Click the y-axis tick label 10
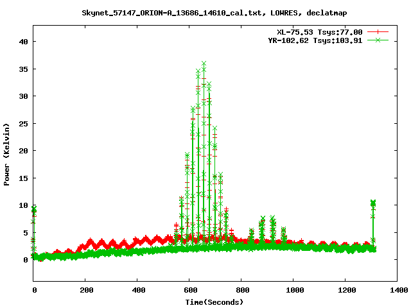411x308 pixels. [x=23, y=205]
